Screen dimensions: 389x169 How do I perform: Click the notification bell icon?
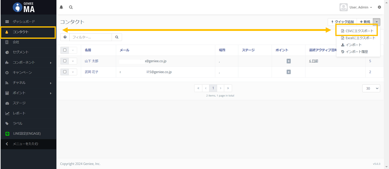coord(62,7)
